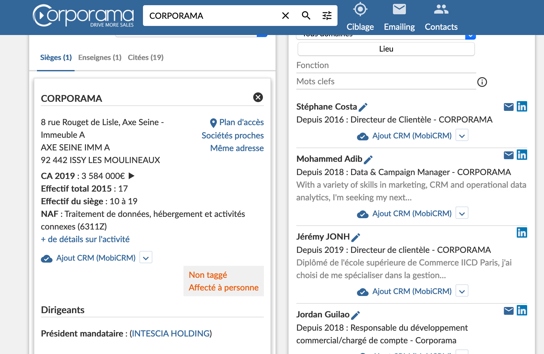Expand CRM dropdown for Jérémy JONH
This screenshot has height=354, width=544.
coord(462,291)
